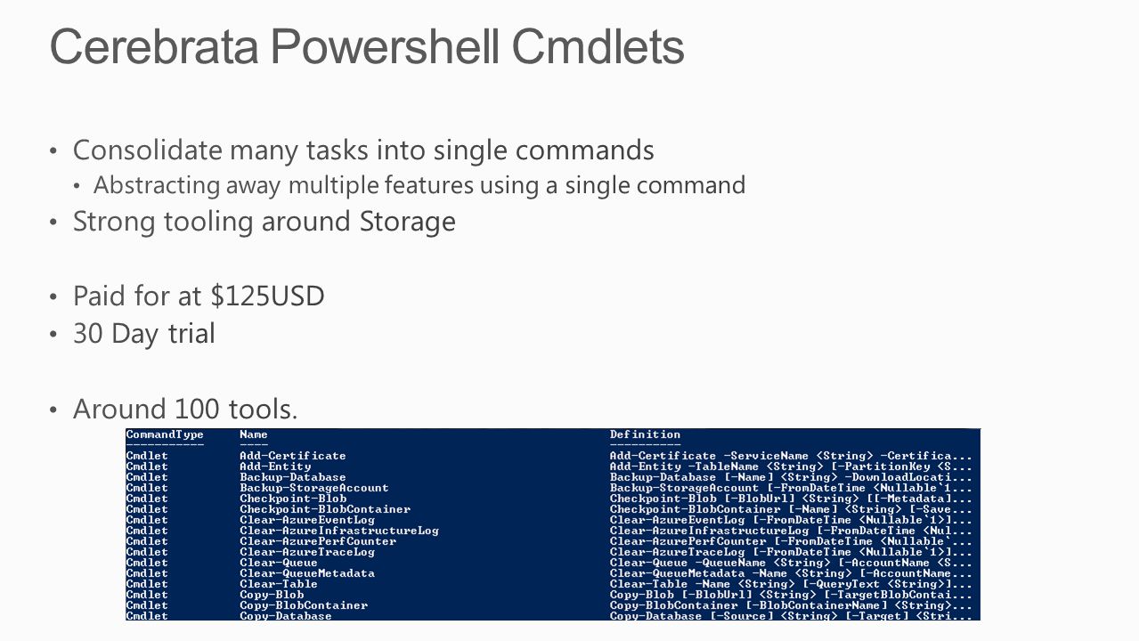Select the Strong tooling around Storage bullet
1139x641 pixels.
pos(264,222)
